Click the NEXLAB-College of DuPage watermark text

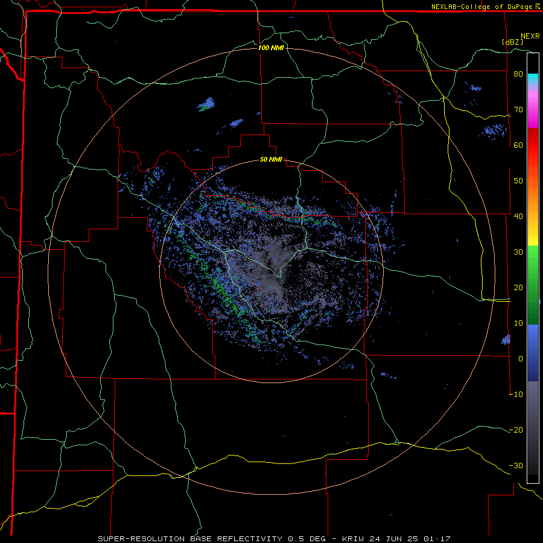[485, 7]
